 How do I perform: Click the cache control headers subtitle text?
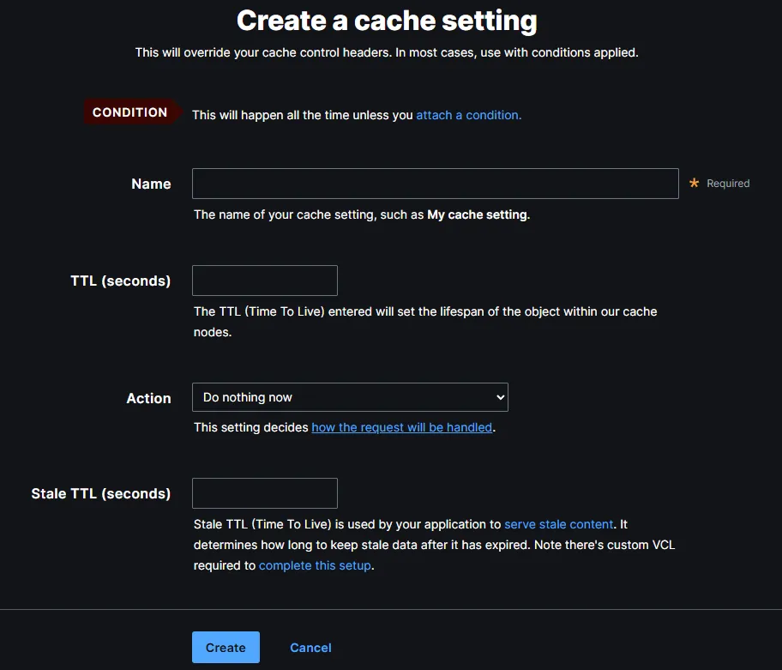point(387,52)
